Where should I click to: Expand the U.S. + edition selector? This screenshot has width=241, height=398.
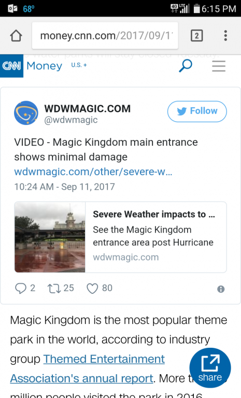[x=79, y=65]
